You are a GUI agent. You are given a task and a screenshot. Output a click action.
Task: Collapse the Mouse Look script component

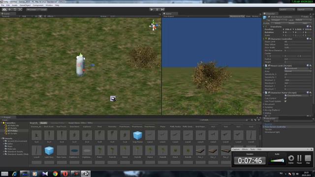264,65
